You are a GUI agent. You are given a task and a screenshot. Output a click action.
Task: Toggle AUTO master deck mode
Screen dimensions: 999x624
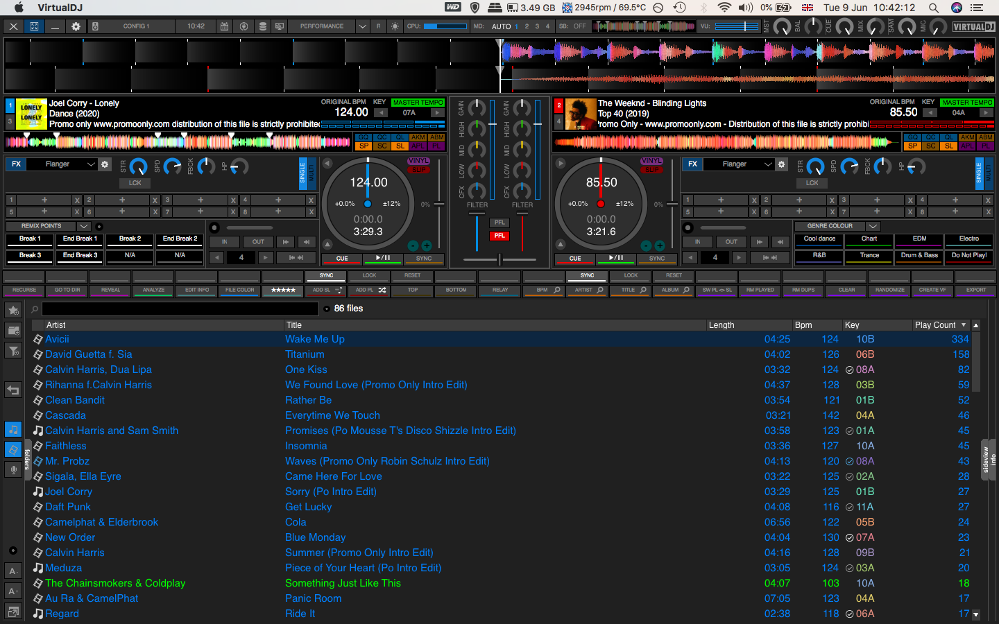tap(501, 26)
